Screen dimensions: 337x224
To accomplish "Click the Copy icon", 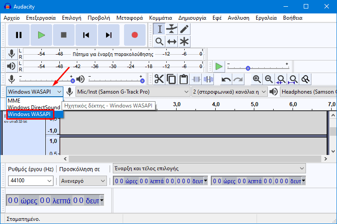I will point(171,79).
